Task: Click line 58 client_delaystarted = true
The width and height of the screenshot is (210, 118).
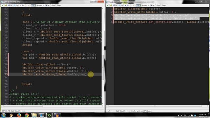Action: pos(44,25)
